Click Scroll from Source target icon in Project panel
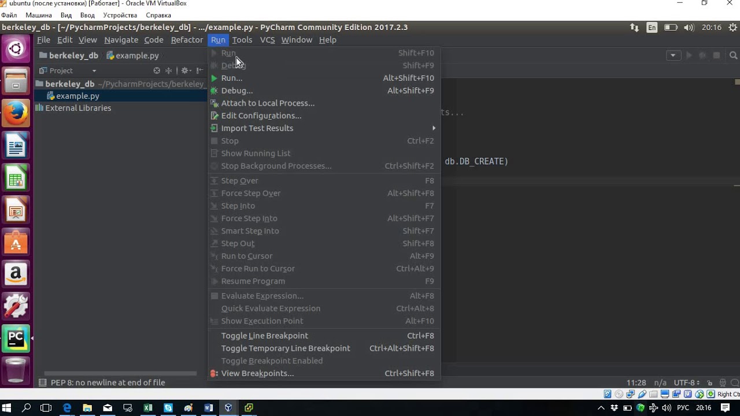The height and width of the screenshot is (416, 740). [157, 70]
